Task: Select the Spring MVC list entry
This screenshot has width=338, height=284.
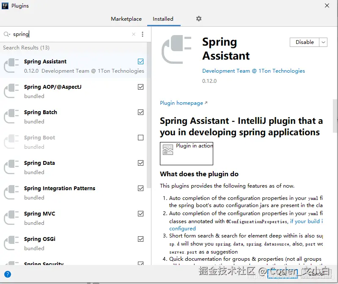Action: tap(73, 218)
